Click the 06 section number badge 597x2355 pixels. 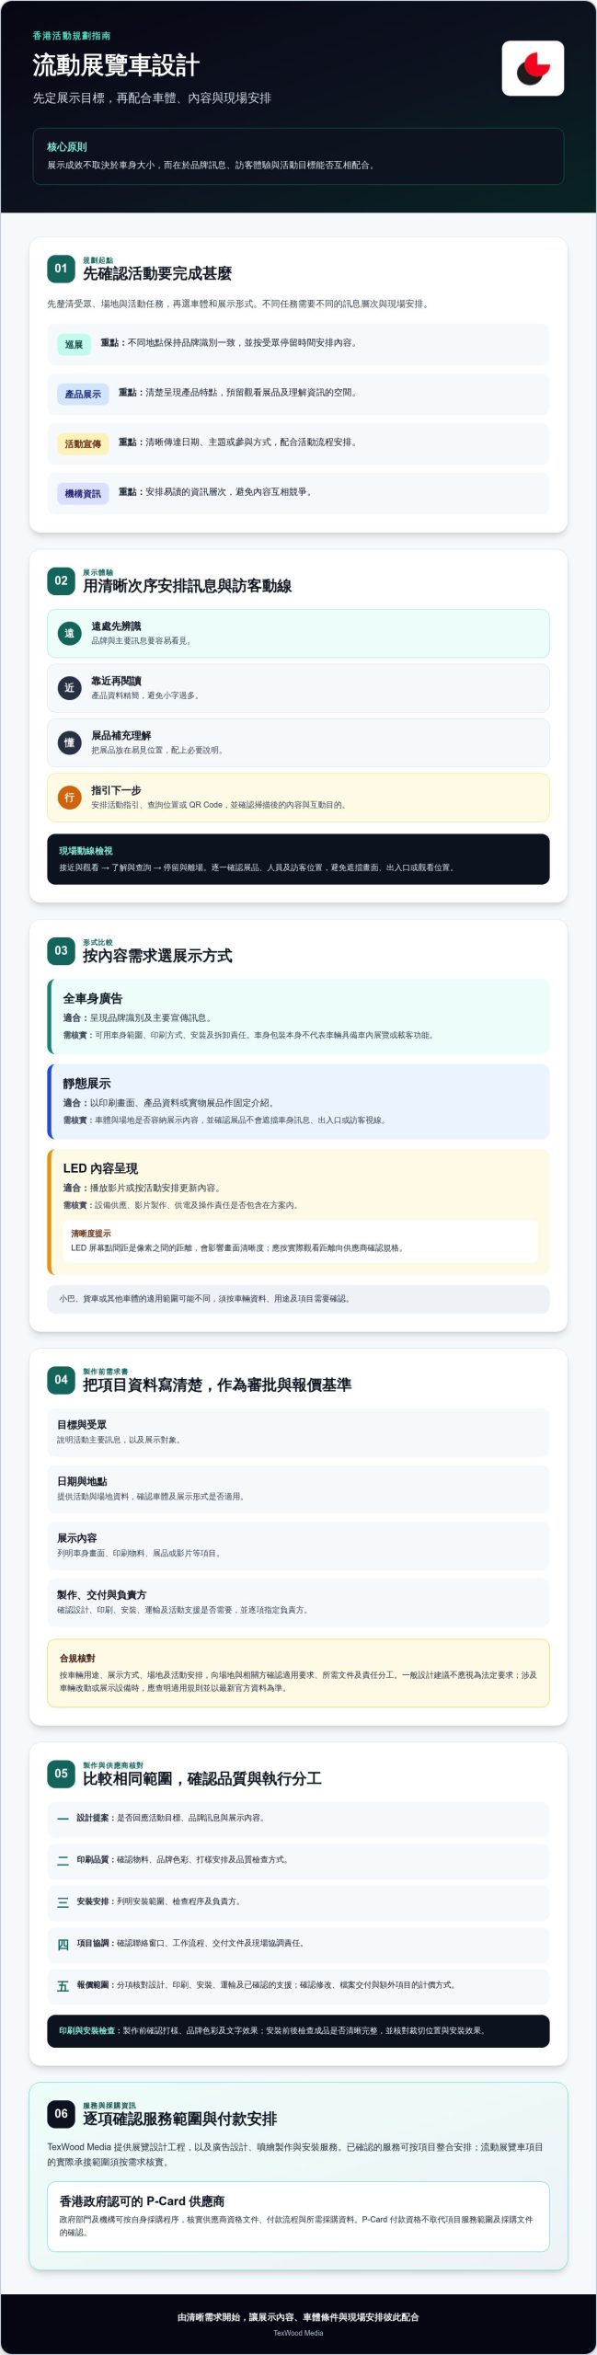[x=61, y=2113]
